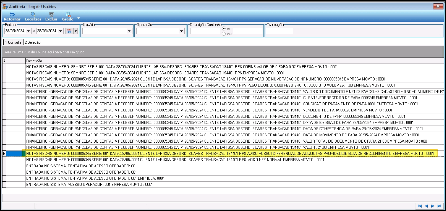Viewport: 446px width, 211px height.
Task: Open the end date 28/05/2024 dropdown
Action: pyautogui.click(x=60, y=31)
